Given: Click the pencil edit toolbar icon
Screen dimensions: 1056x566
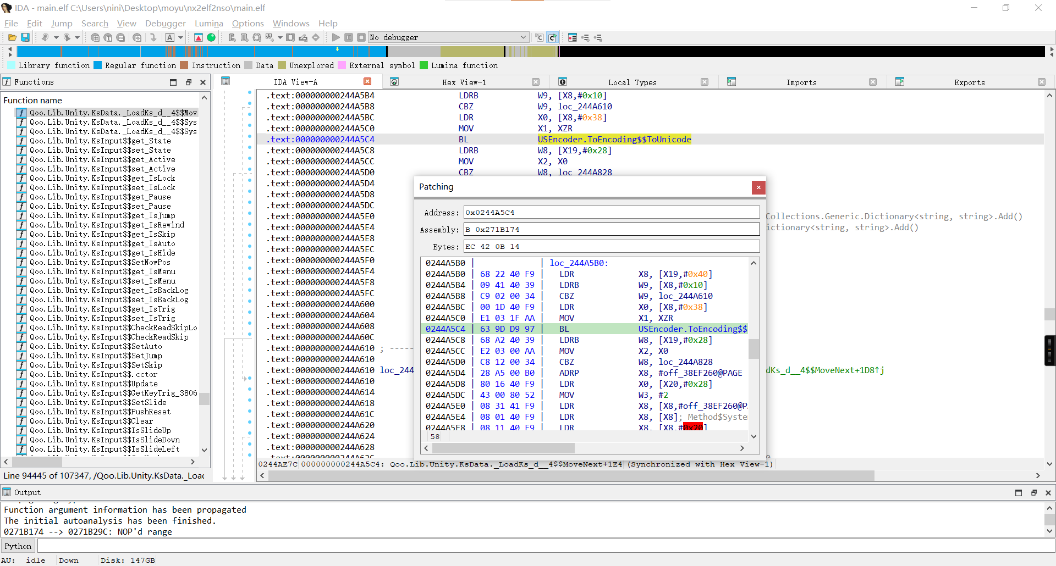Looking at the screenshot, I should pos(303,37).
